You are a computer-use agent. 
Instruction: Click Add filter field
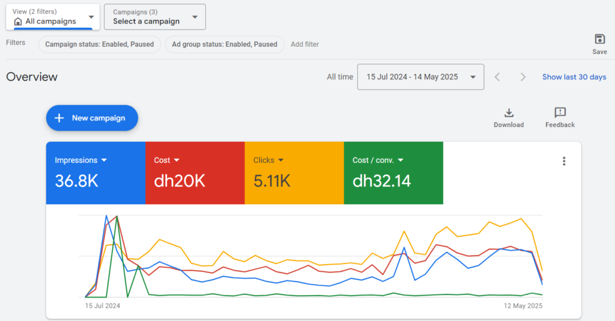305,44
